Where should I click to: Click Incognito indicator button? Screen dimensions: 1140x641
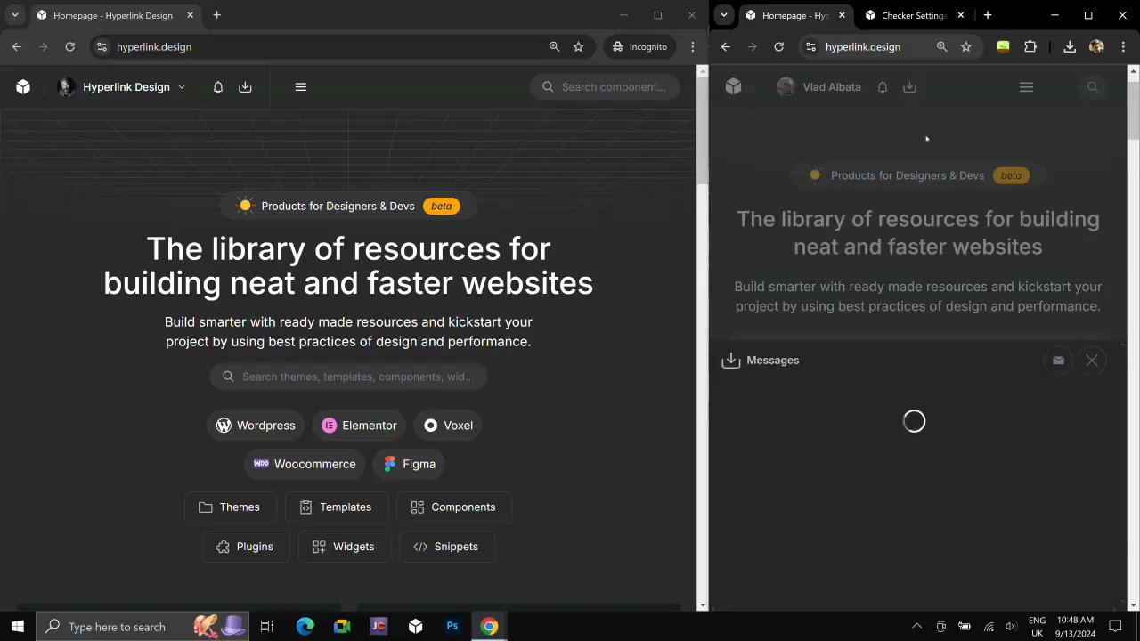[639, 47]
